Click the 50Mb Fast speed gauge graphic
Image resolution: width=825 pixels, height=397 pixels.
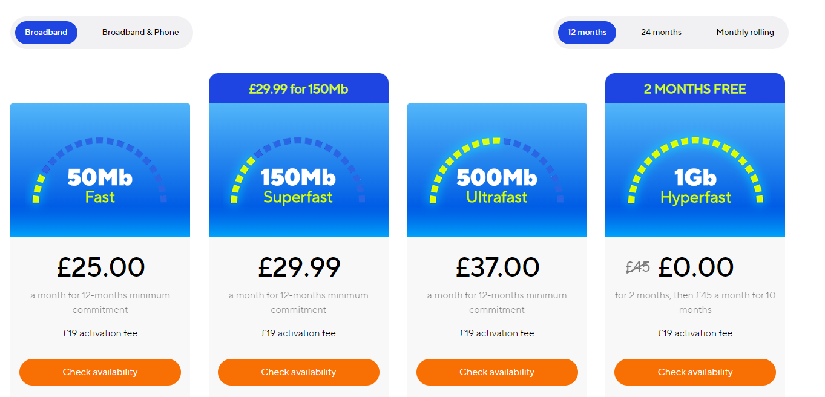(100, 170)
